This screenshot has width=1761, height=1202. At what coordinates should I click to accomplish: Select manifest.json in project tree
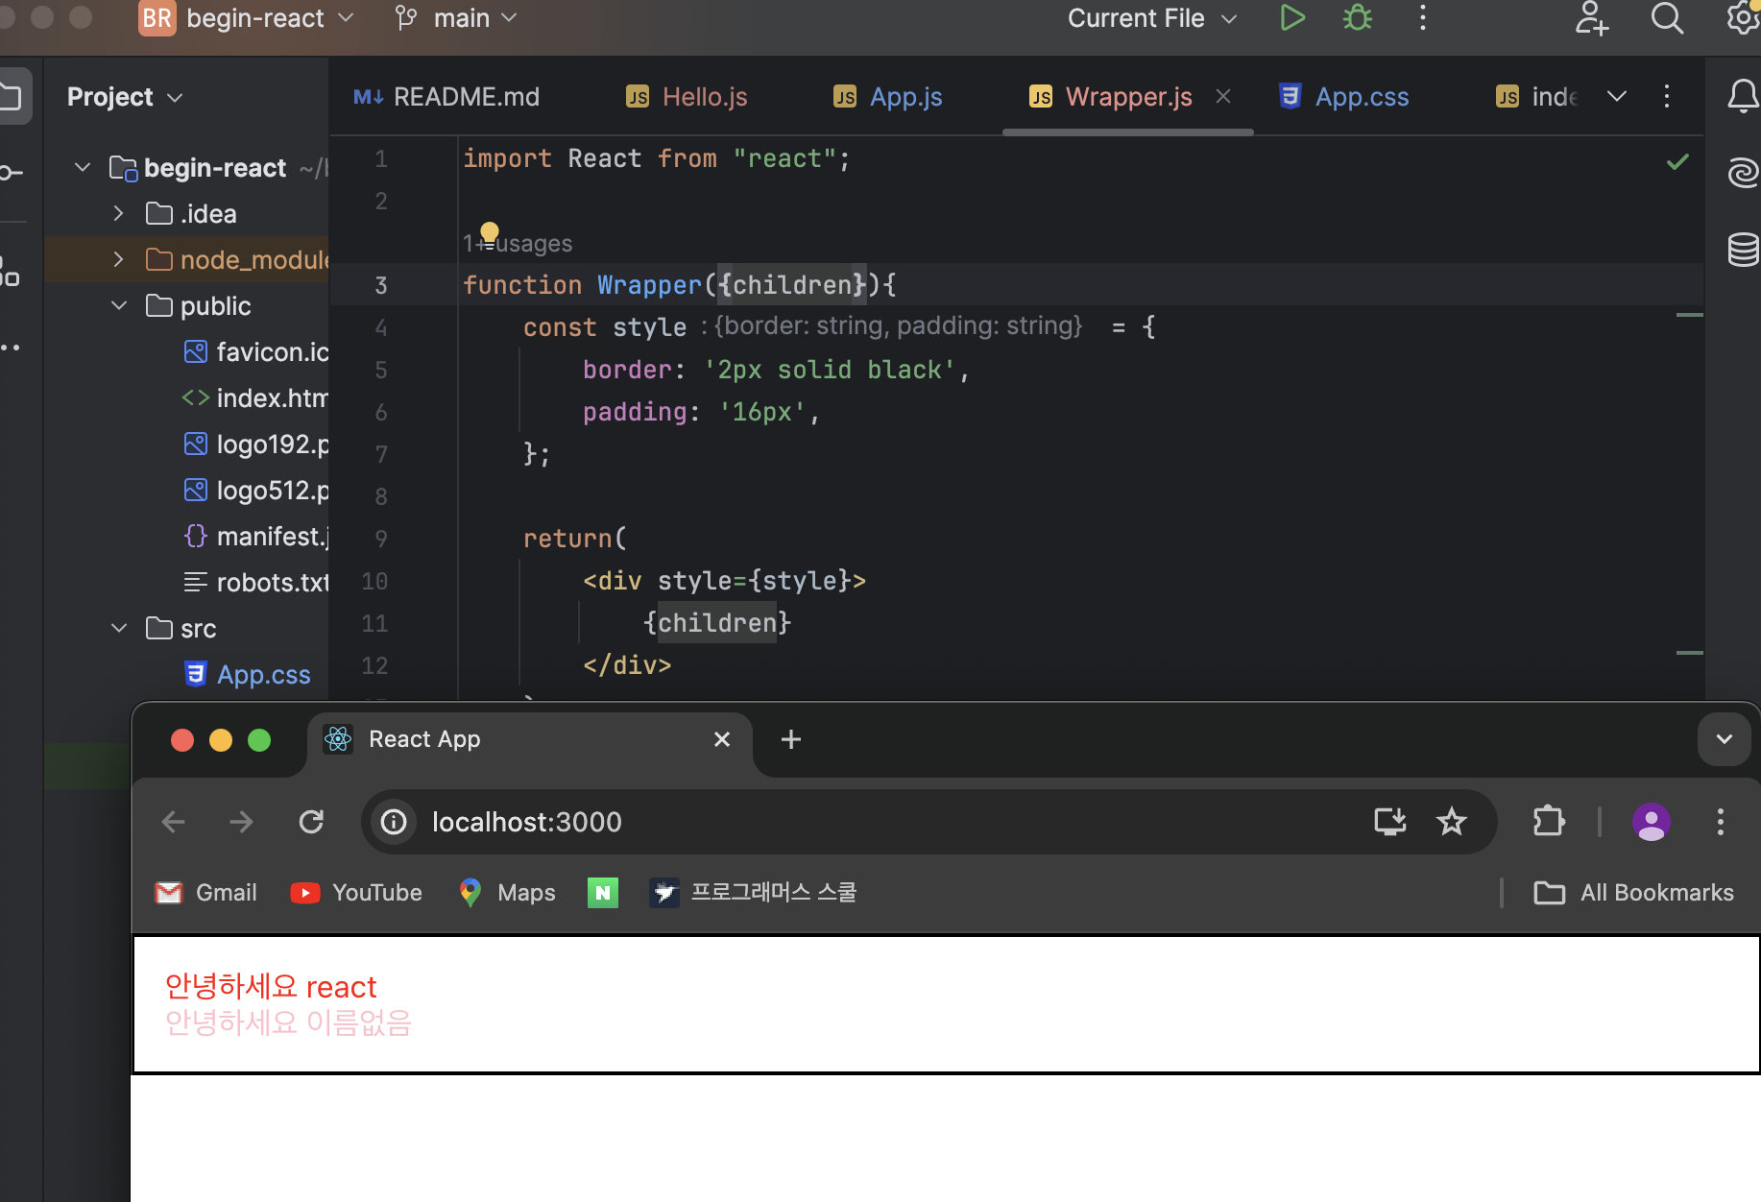click(x=256, y=537)
